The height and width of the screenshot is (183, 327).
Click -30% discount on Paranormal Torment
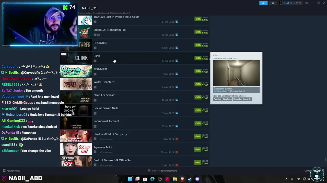tap(198, 123)
